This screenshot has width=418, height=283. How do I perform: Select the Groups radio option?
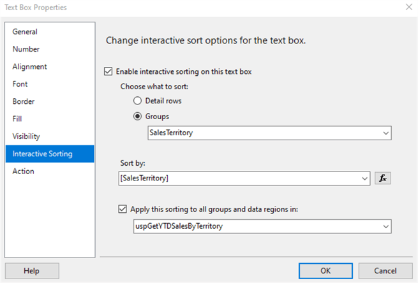pyautogui.click(x=137, y=117)
